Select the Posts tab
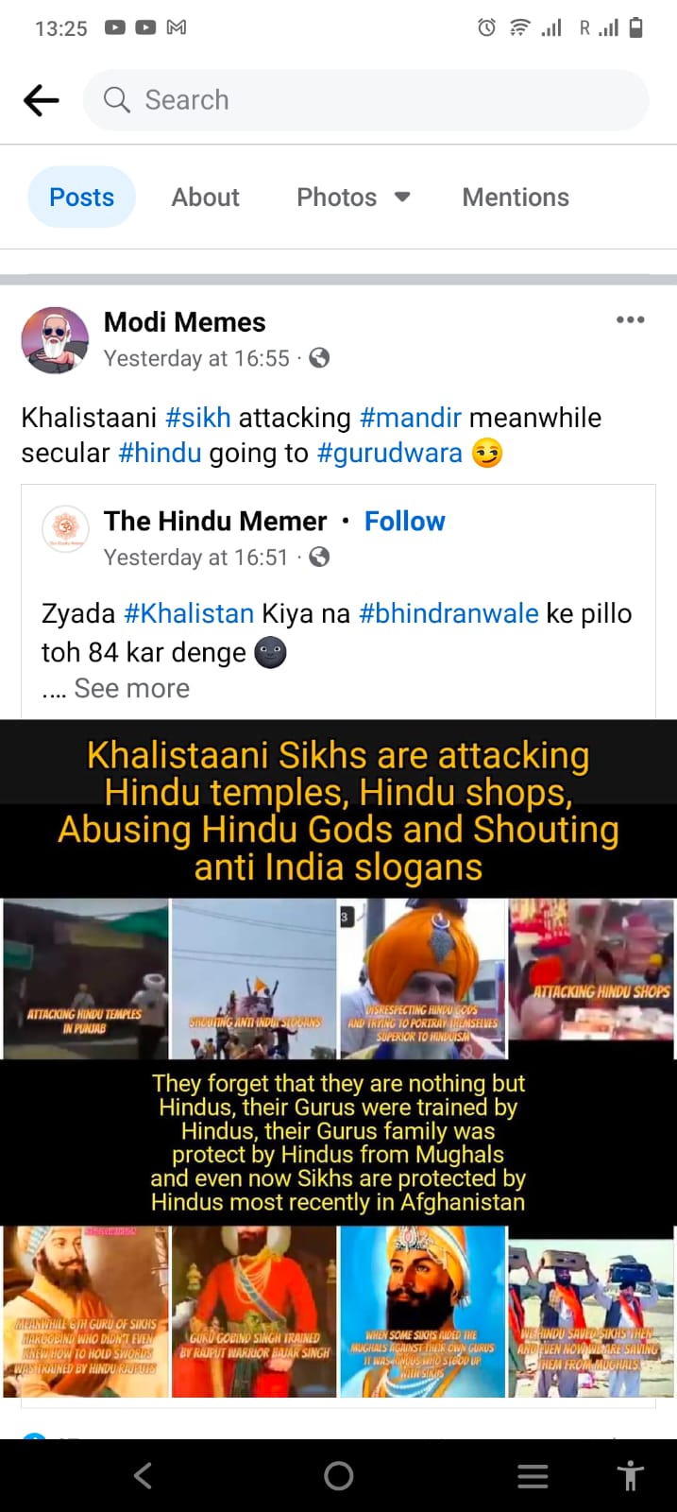The width and height of the screenshot is (677, 1512). (x=81, y=197)
